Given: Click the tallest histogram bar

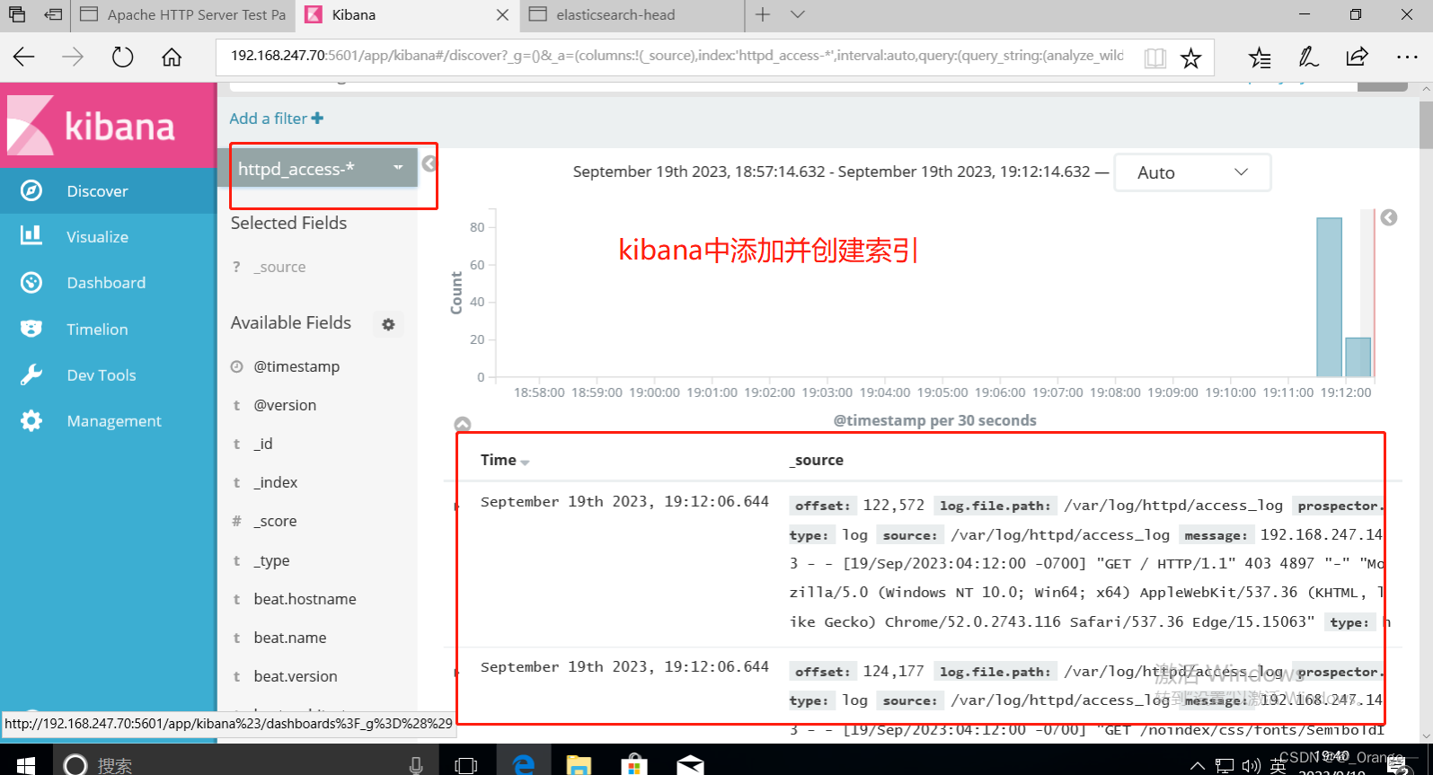Looking at the screenshot, I should tap(1329, 297).
